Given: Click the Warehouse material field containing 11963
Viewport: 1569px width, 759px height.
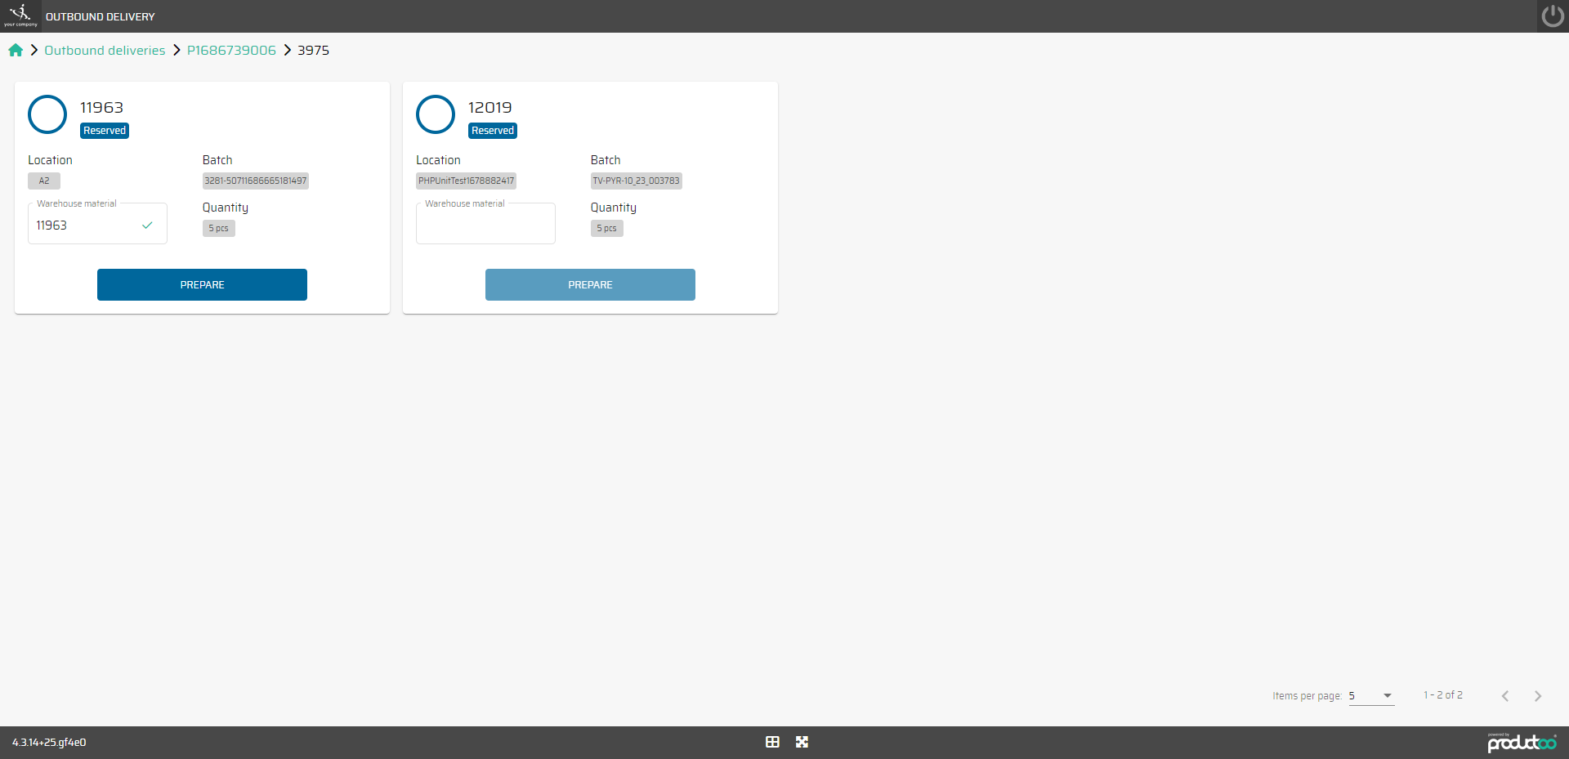Looking at the screenshot, I should pyautogui.click(x=86, y=225).
